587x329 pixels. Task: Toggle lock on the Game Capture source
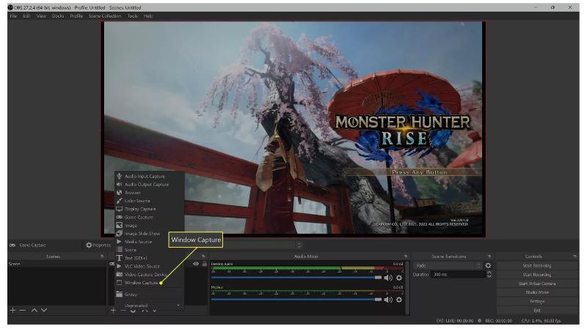205,264
